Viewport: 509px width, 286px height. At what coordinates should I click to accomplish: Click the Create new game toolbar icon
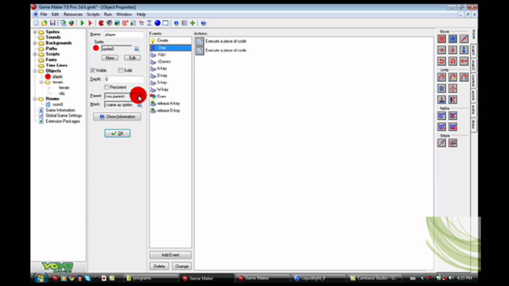[37, 23]
